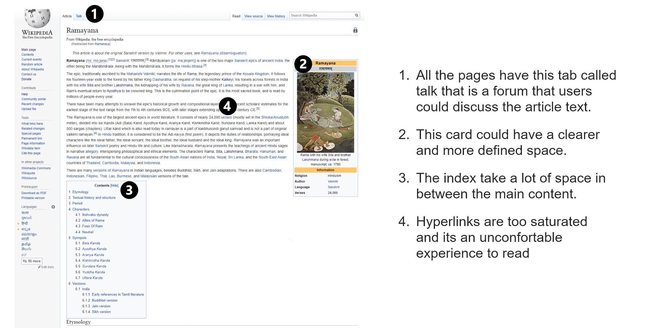Click the search magnifying glass icon
This screenshot has height=328, width=656.
point(356,16)
